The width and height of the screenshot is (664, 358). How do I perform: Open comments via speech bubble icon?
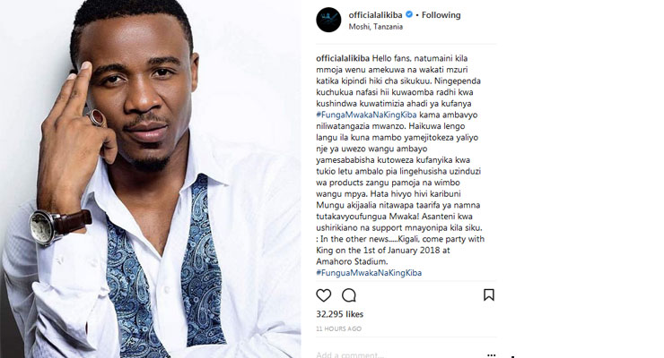(349, 295)
